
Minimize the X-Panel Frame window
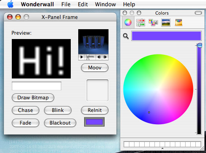(18, 17)
